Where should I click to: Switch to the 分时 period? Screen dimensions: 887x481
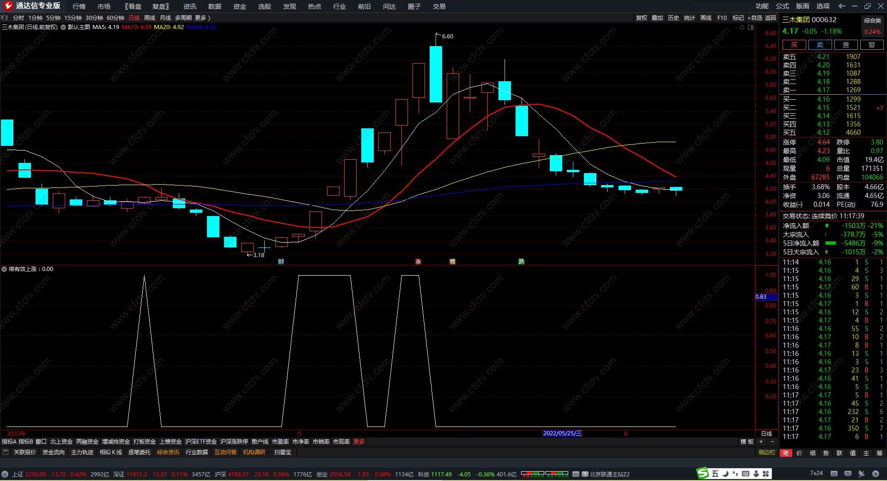click(x=18, y=18)
